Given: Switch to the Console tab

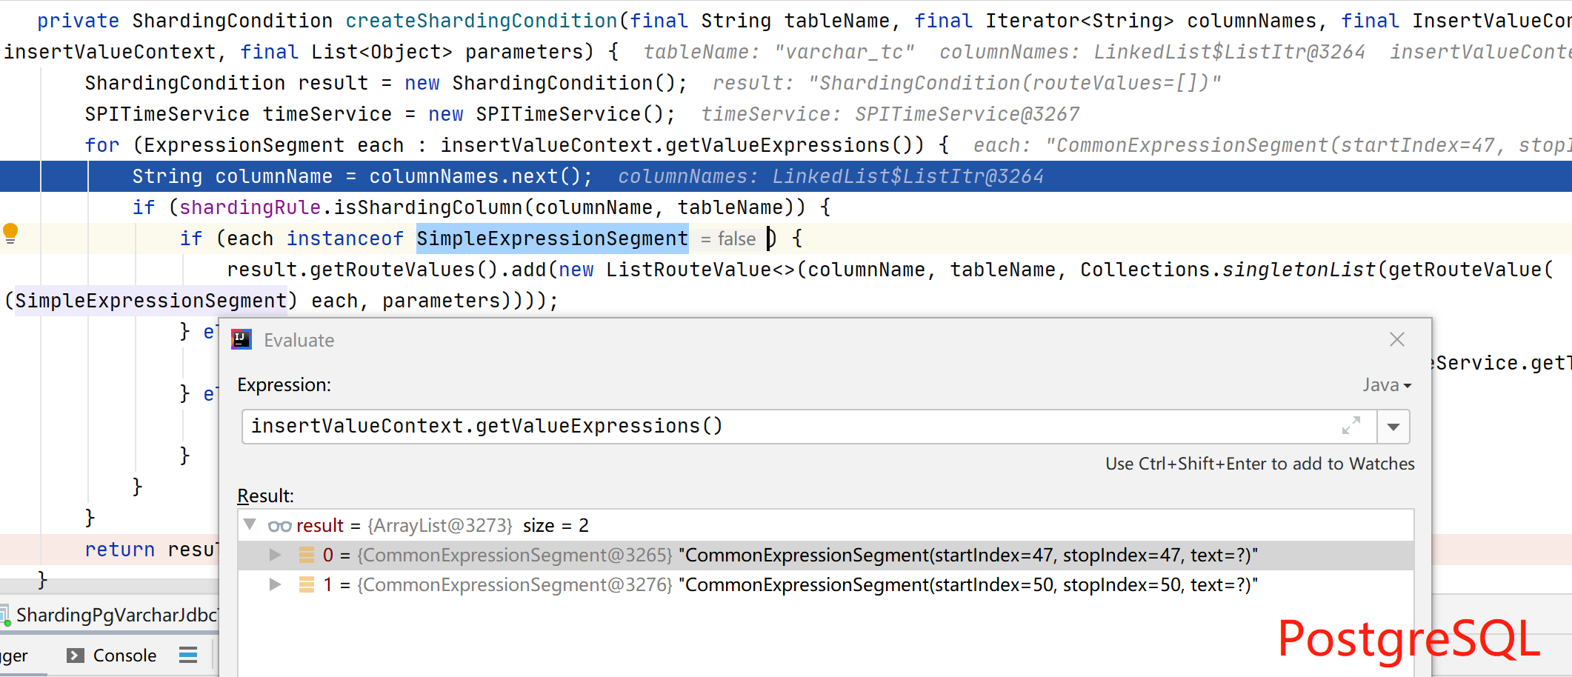Looking at the screenshot, I should point(124,655).
